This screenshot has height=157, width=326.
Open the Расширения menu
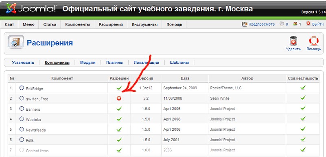click(111, 24)
